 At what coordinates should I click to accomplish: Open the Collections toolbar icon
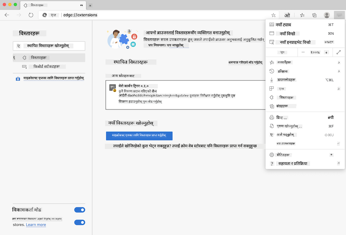click(x=315, y=15)
